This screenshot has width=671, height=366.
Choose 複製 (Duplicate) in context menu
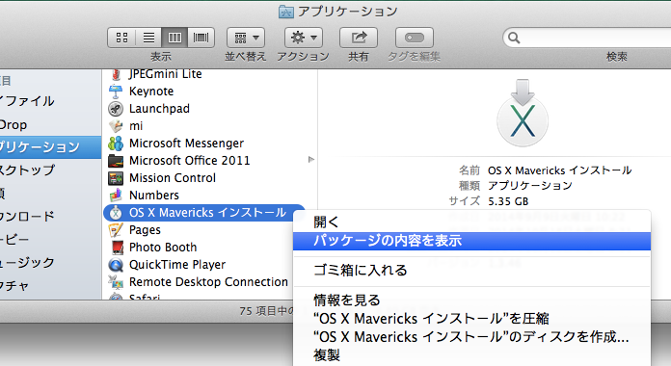(471, 355)
